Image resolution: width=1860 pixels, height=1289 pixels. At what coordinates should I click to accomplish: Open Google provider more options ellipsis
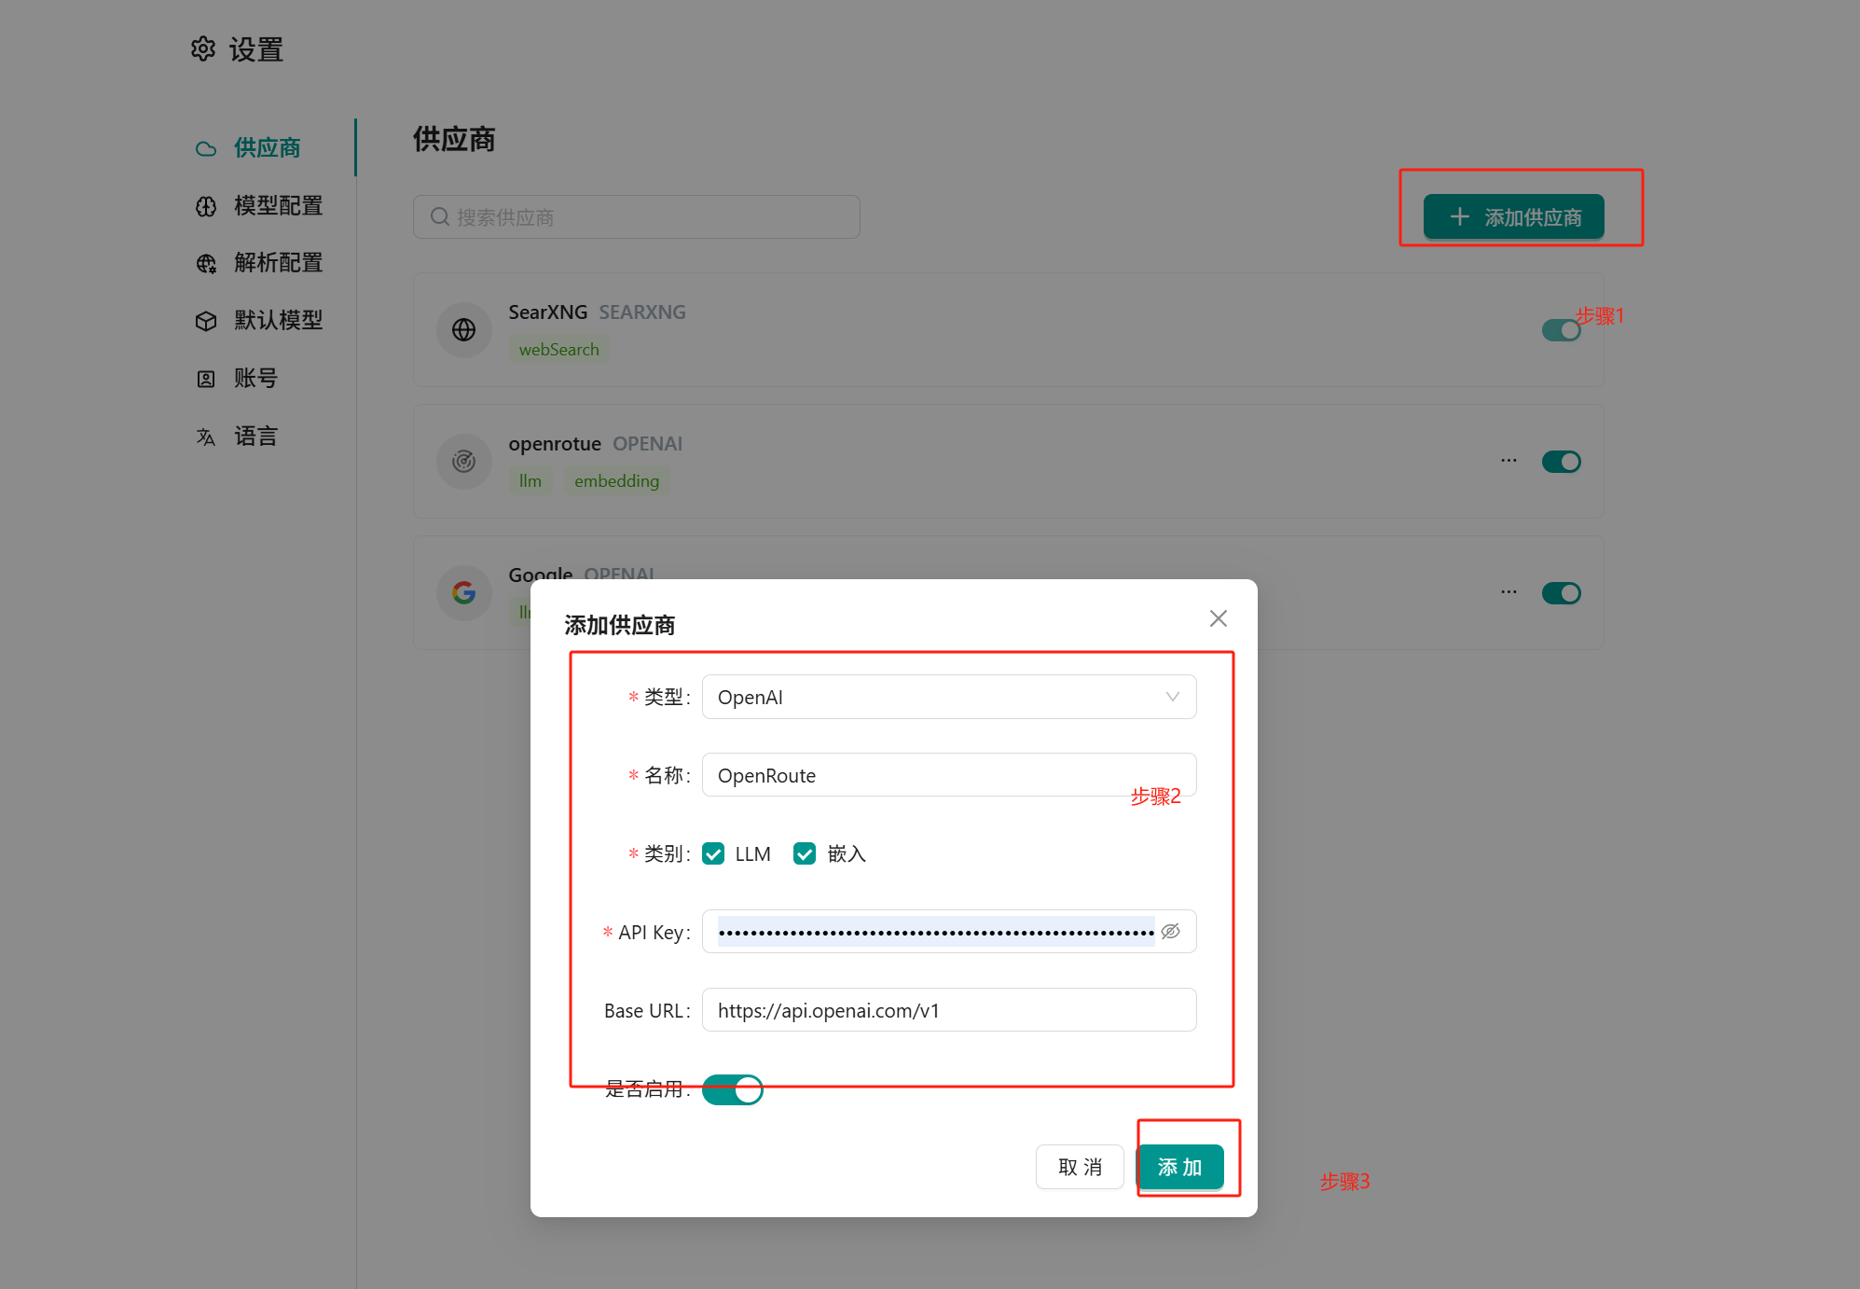1509,592
